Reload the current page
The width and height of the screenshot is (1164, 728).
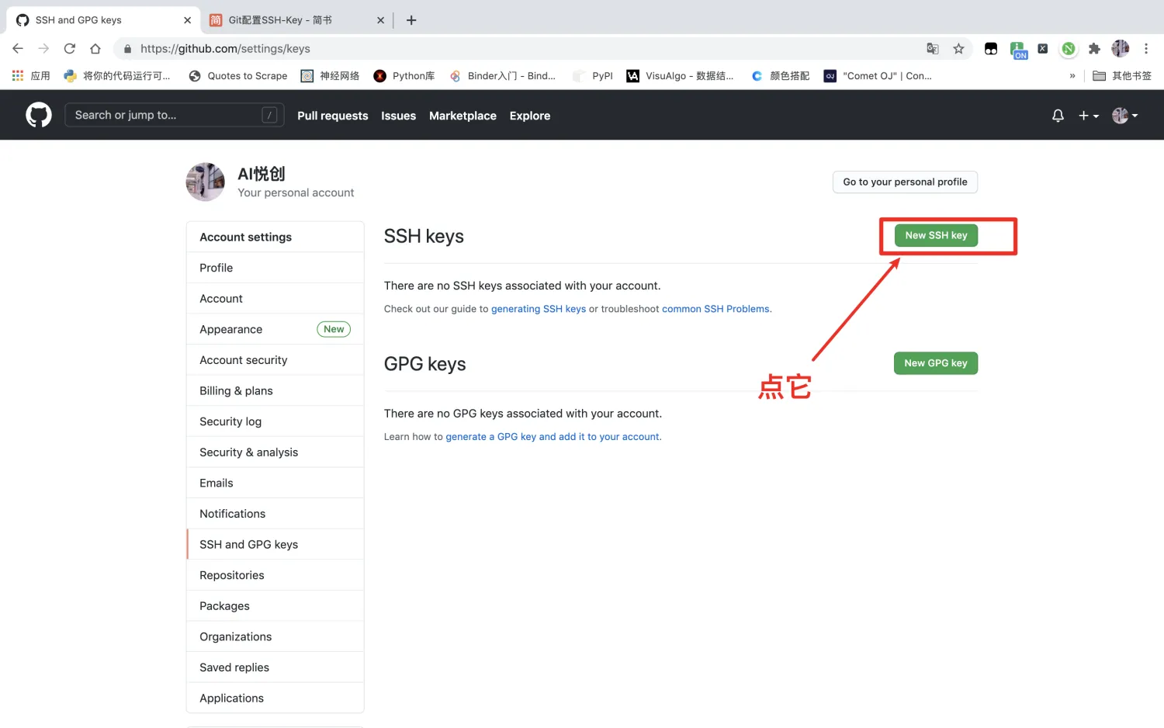click(x=70, y=49)
